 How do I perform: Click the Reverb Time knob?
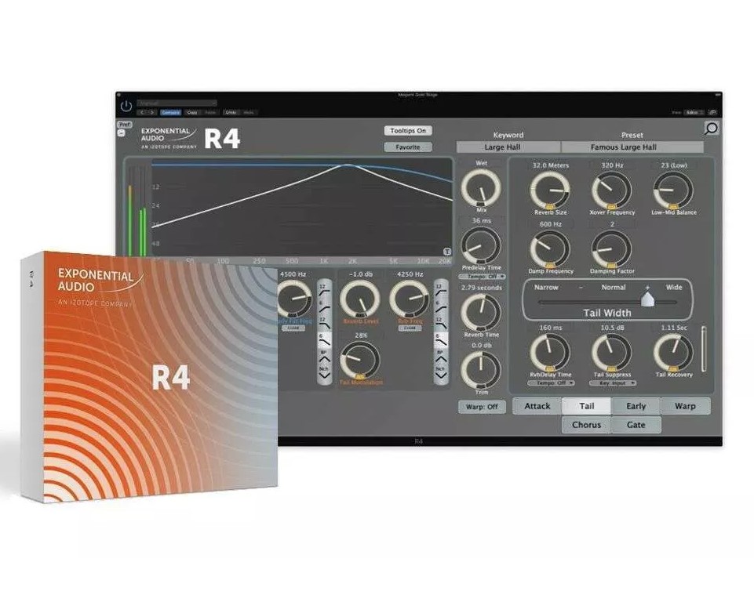click(481, 312)
